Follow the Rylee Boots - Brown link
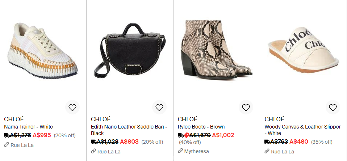The width and height of the screenshot is (347, 161). 201,127
